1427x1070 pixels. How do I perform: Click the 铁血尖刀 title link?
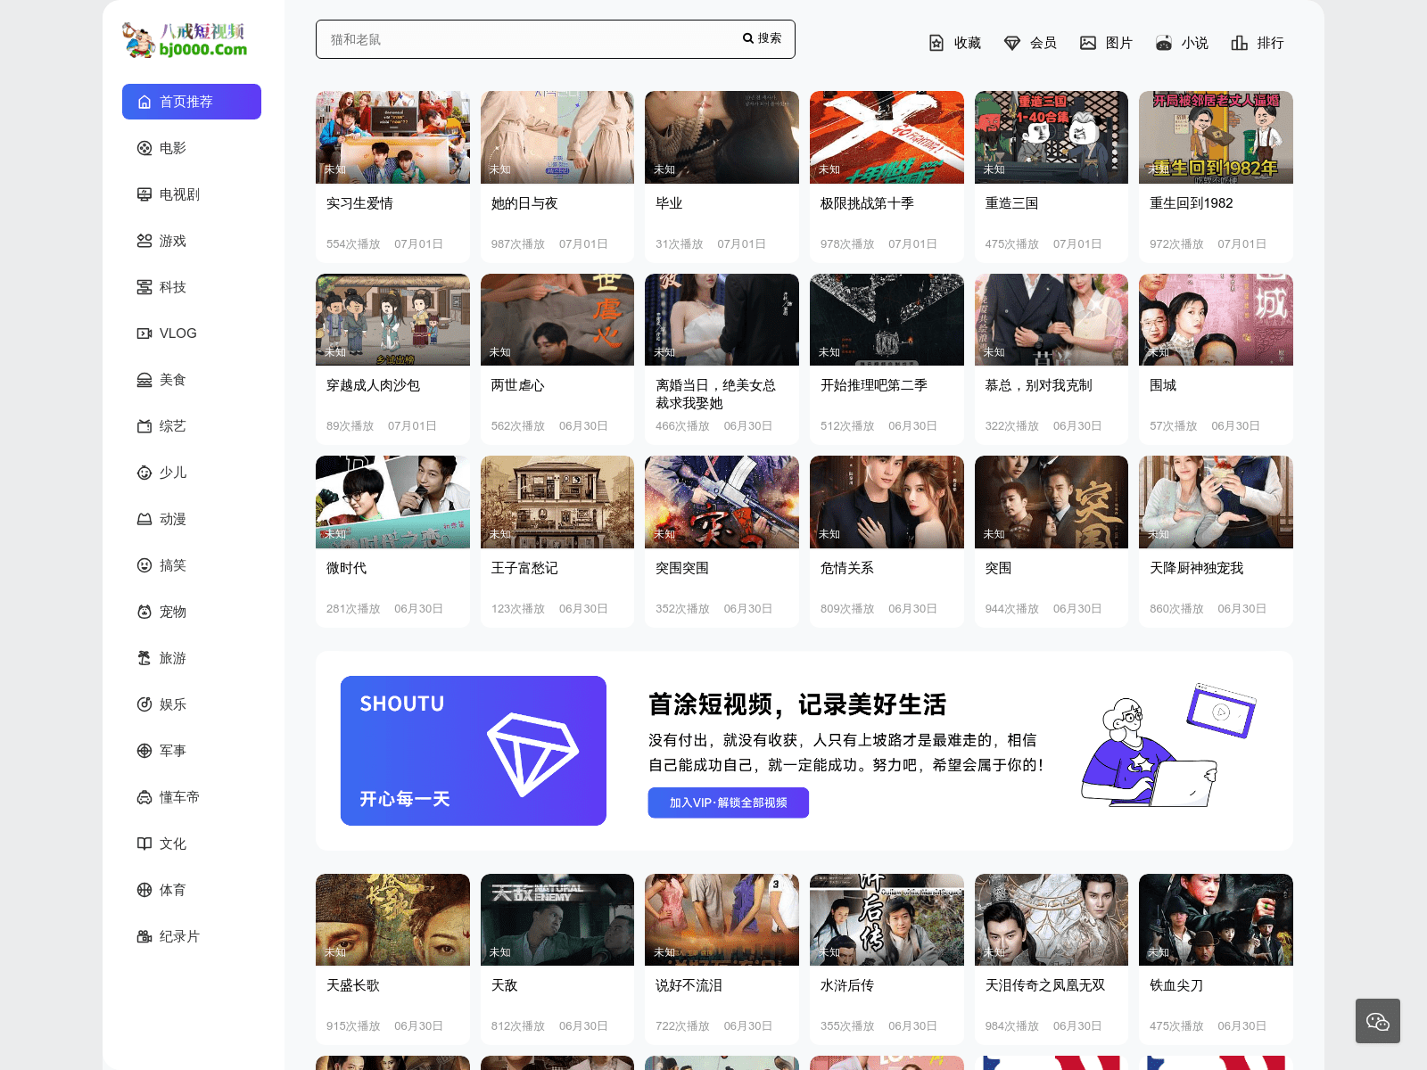1176,985
